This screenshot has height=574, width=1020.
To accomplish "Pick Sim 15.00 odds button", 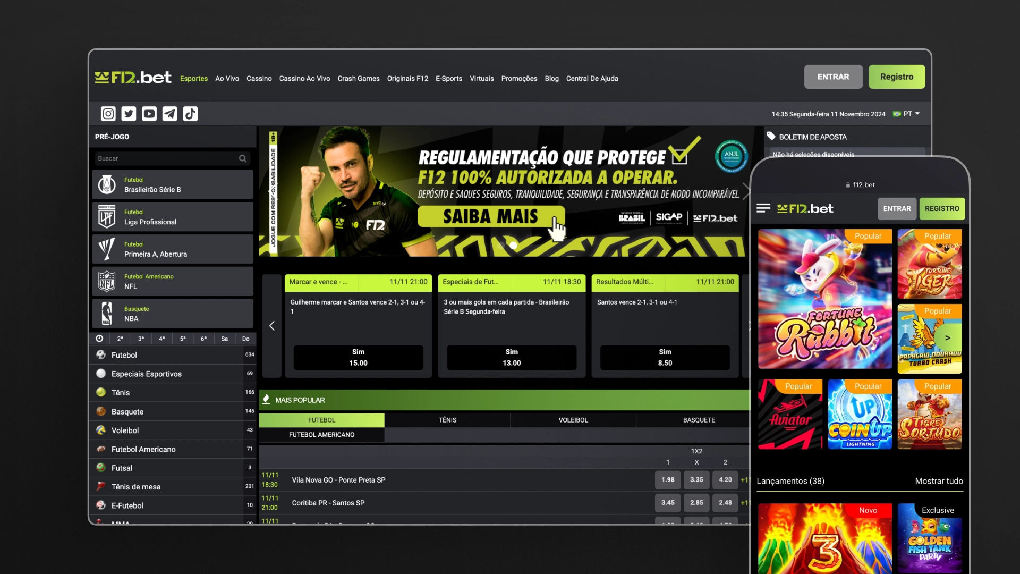I will (358, 357).
